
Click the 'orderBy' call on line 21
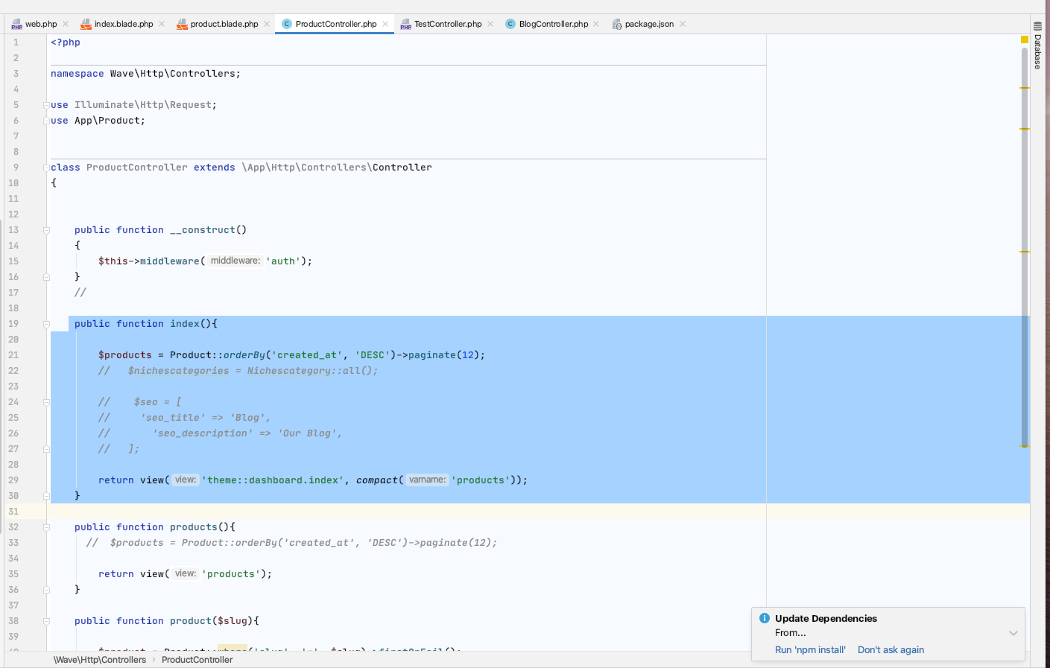click(244, 355)
